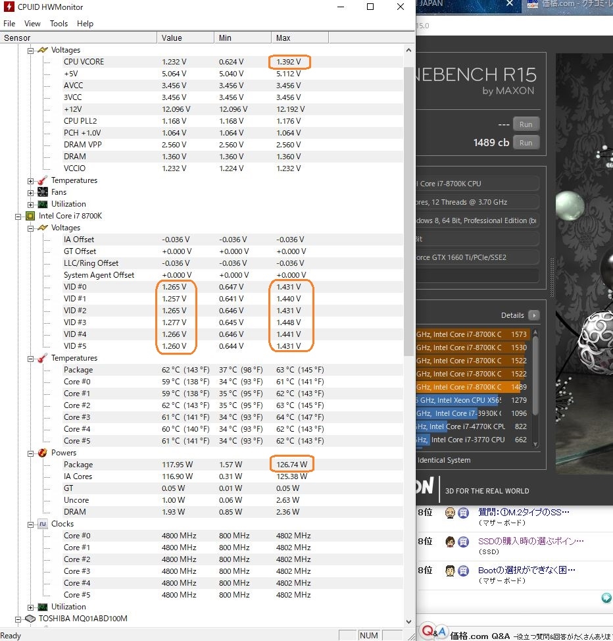Open the Tools menu

click(x=59, y=24)
